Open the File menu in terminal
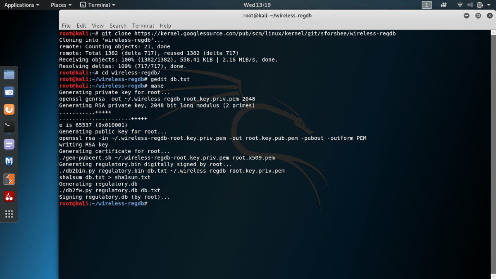Screen dimensions: 496x279 [x=66, y=26]
